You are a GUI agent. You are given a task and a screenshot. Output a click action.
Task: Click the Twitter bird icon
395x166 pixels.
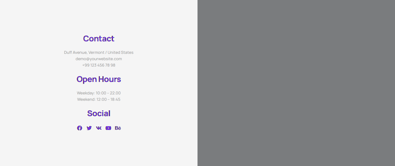[x=89, y=128]
